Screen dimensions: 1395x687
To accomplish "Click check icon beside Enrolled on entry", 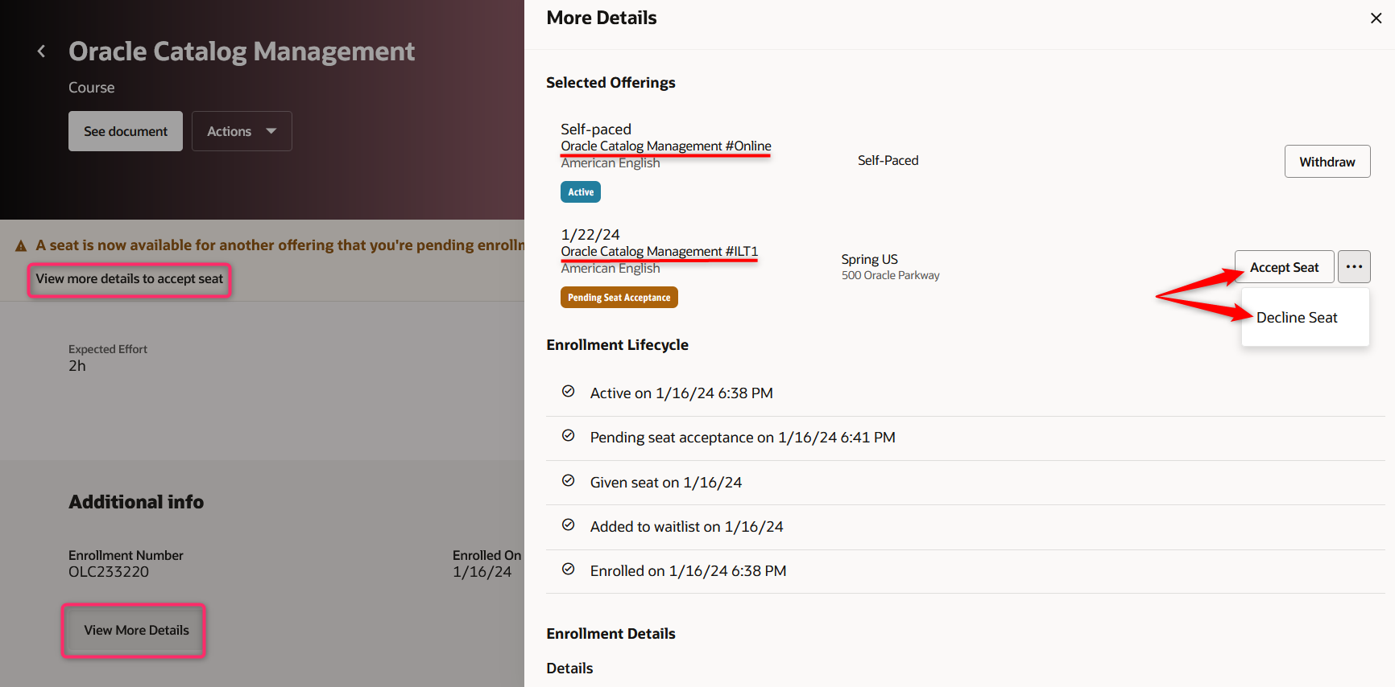I will (x=569, y=570).
